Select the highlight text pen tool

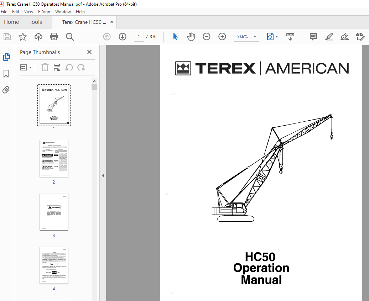coord(329,37)
